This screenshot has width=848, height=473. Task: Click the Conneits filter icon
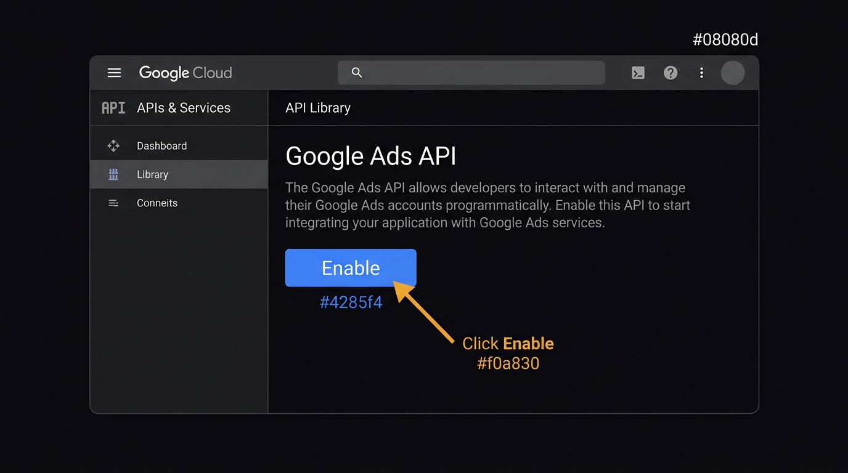pos(113,203)
